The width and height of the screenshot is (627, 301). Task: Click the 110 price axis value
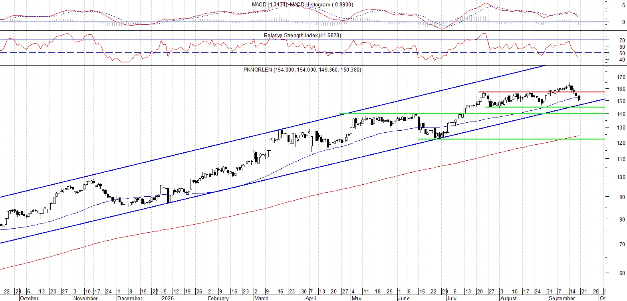[x=621, y=159]
